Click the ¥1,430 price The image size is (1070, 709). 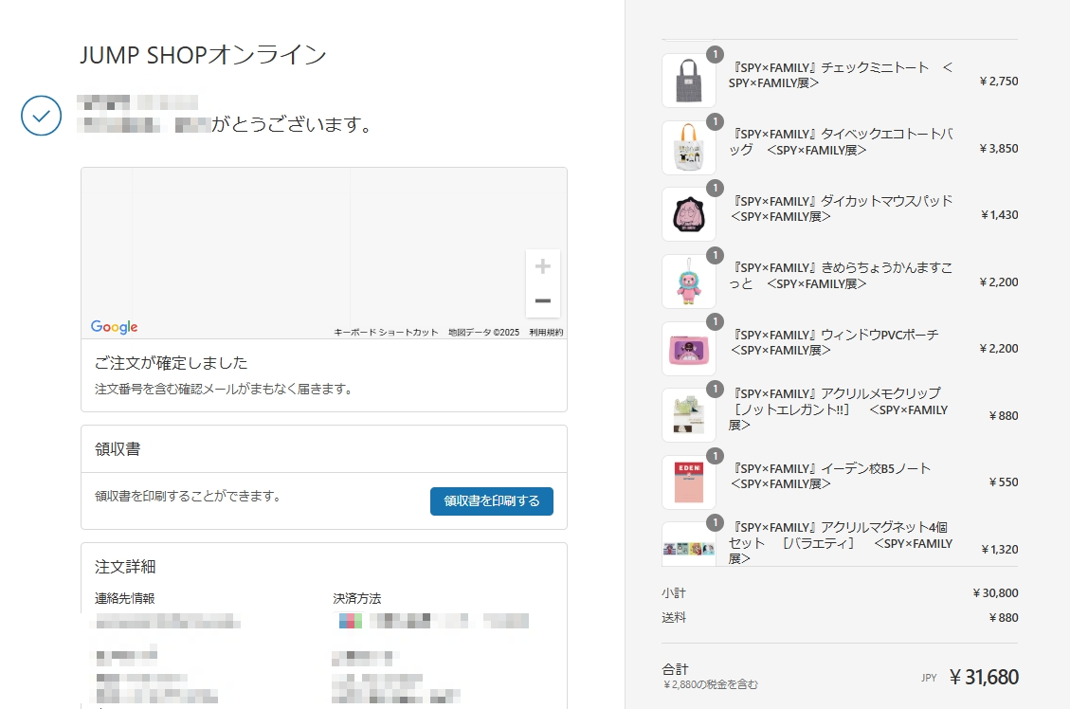(999, 215)
